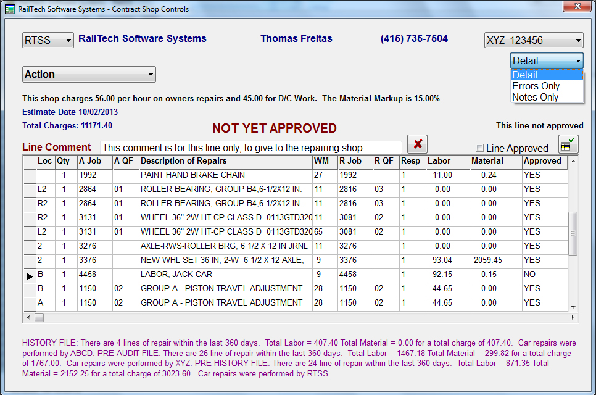Click the Estimate Date 10/02/2013 text

pos(70,112)
